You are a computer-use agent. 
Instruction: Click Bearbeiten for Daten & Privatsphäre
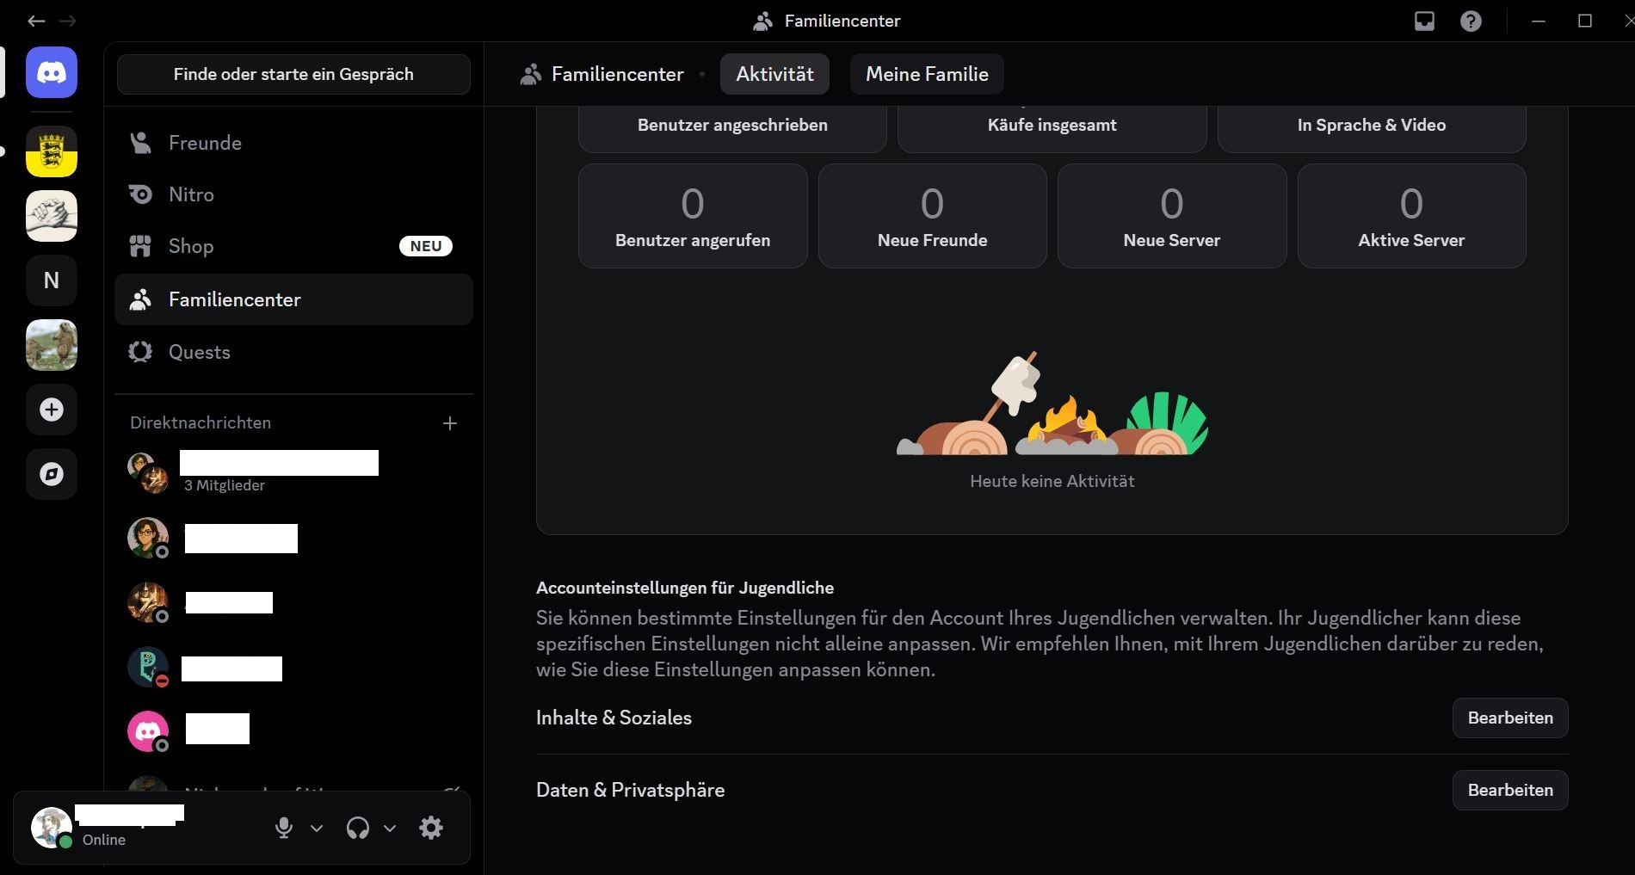tap(1509, 790)
